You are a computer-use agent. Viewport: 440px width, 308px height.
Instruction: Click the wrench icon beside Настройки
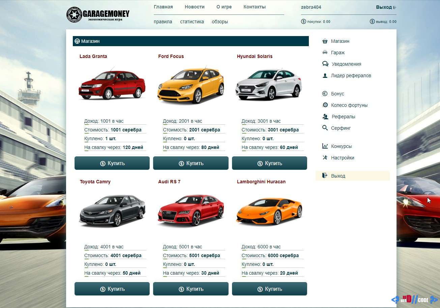[x=325, y=158]
